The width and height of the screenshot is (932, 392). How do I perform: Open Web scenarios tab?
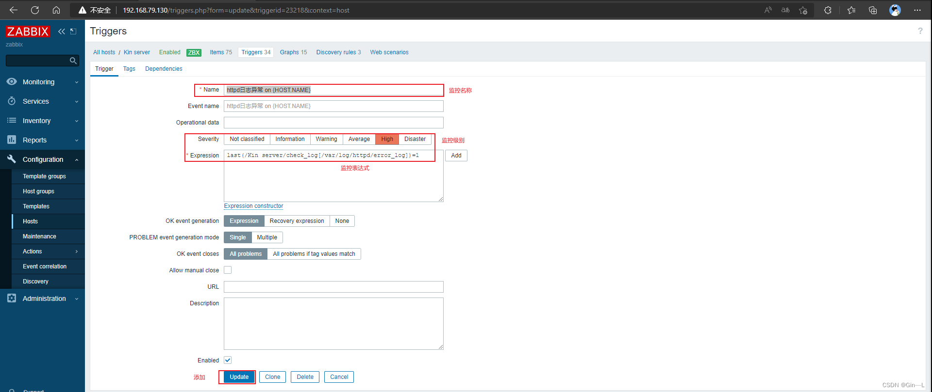pyautogui.click(x=389, y=52)
